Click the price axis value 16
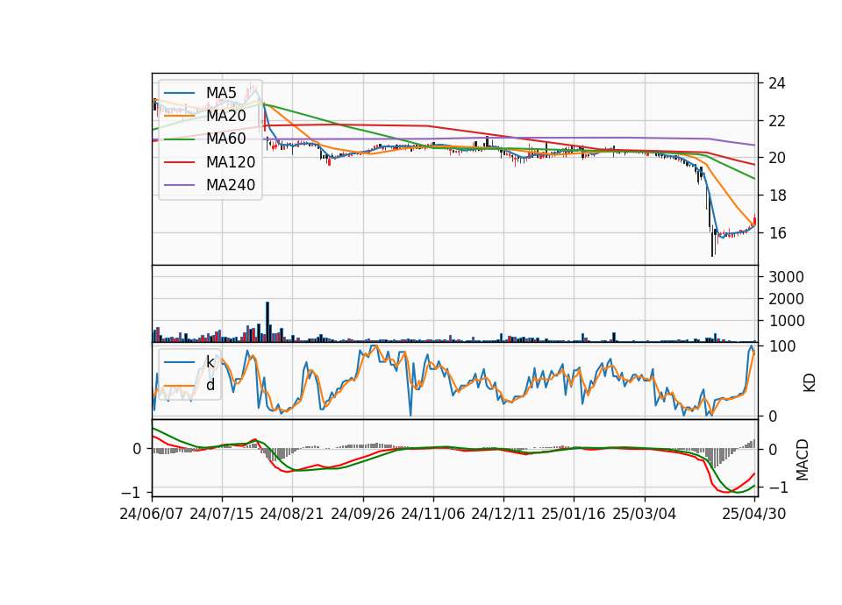The height and width of the screenshot is (605, 842). point(777,233)
